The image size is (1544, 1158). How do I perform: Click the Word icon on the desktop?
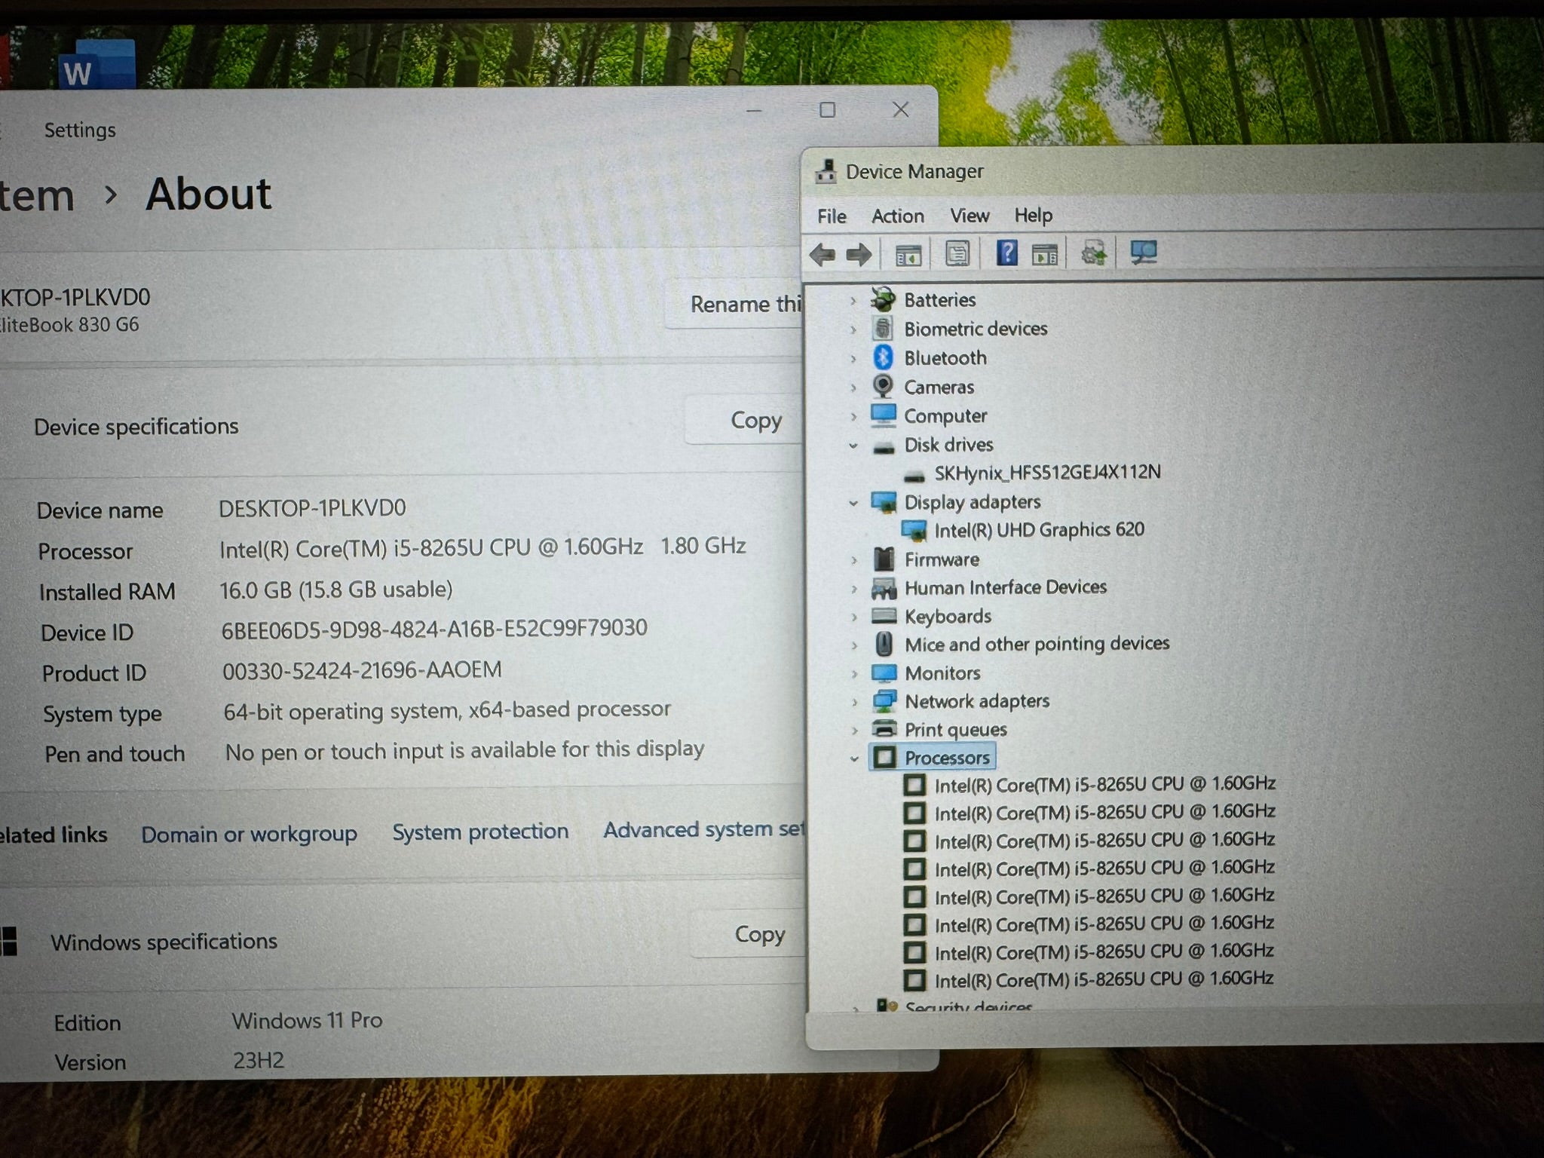tap(96, 66)
